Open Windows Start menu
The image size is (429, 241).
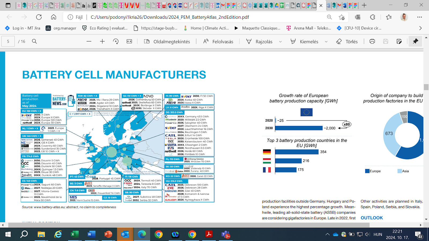8,235
